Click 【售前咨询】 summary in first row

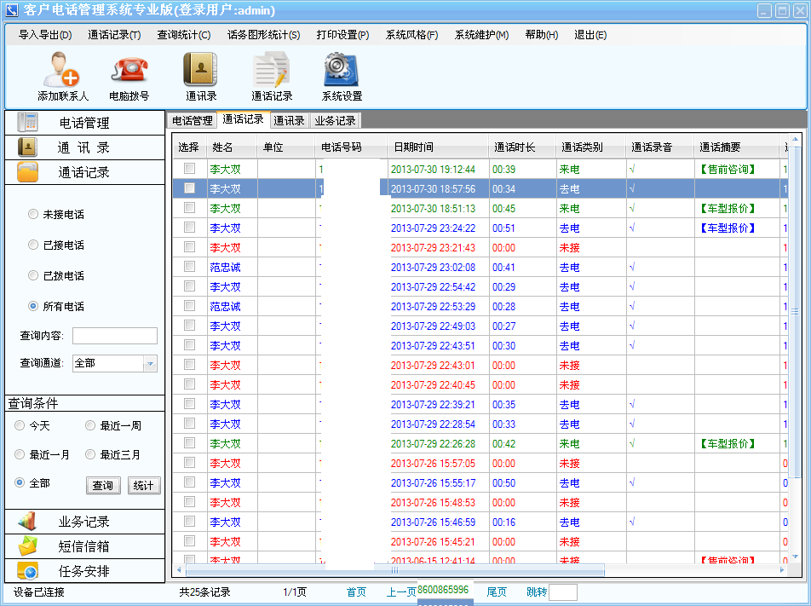coord(728,170)
